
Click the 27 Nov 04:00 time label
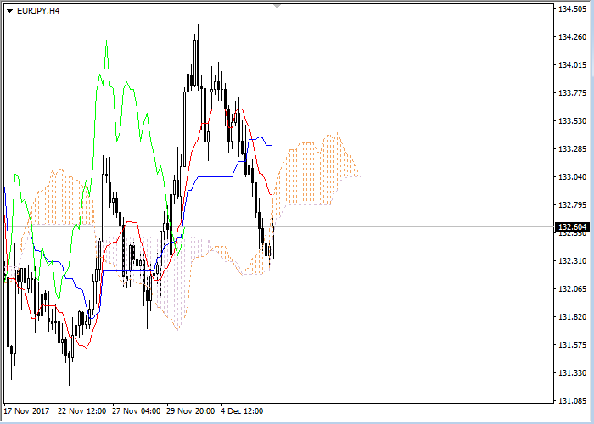click(137, 410)
